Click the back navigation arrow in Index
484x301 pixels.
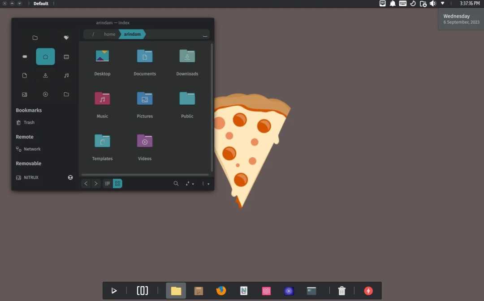click(x=86, y=183)
